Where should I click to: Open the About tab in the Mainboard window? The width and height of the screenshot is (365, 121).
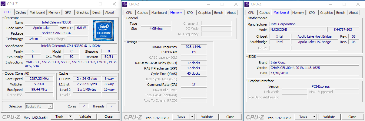click(353, 13)
